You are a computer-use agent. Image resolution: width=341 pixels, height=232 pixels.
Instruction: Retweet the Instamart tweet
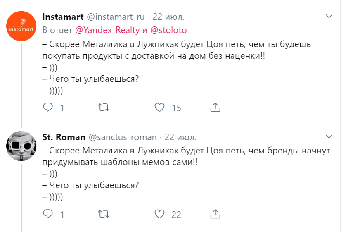[x=103, y=108]
